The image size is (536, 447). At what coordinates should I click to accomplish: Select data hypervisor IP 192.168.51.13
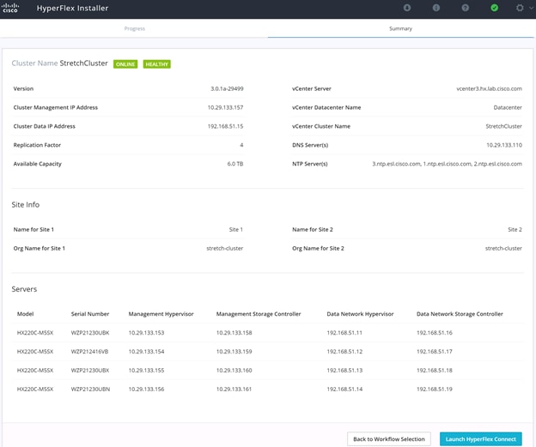pos(344,370)
